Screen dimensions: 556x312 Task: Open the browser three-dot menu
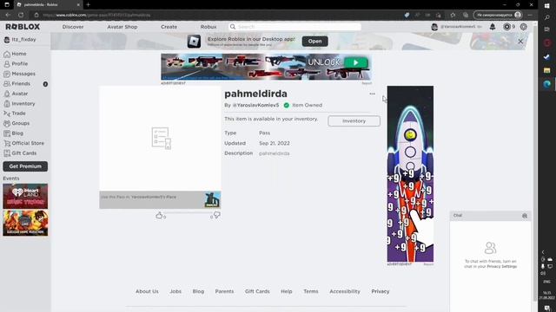click(530, 15)
